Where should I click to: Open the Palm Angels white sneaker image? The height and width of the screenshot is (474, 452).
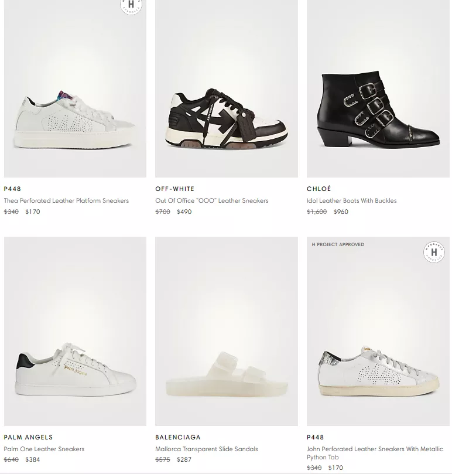click(75, 331)
